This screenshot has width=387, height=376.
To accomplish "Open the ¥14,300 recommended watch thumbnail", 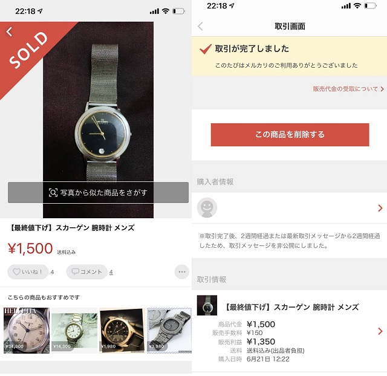I will click(74, 330).
